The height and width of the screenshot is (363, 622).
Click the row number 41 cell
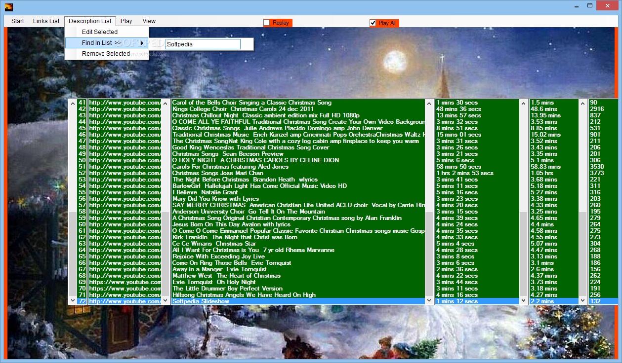[82, 103]
